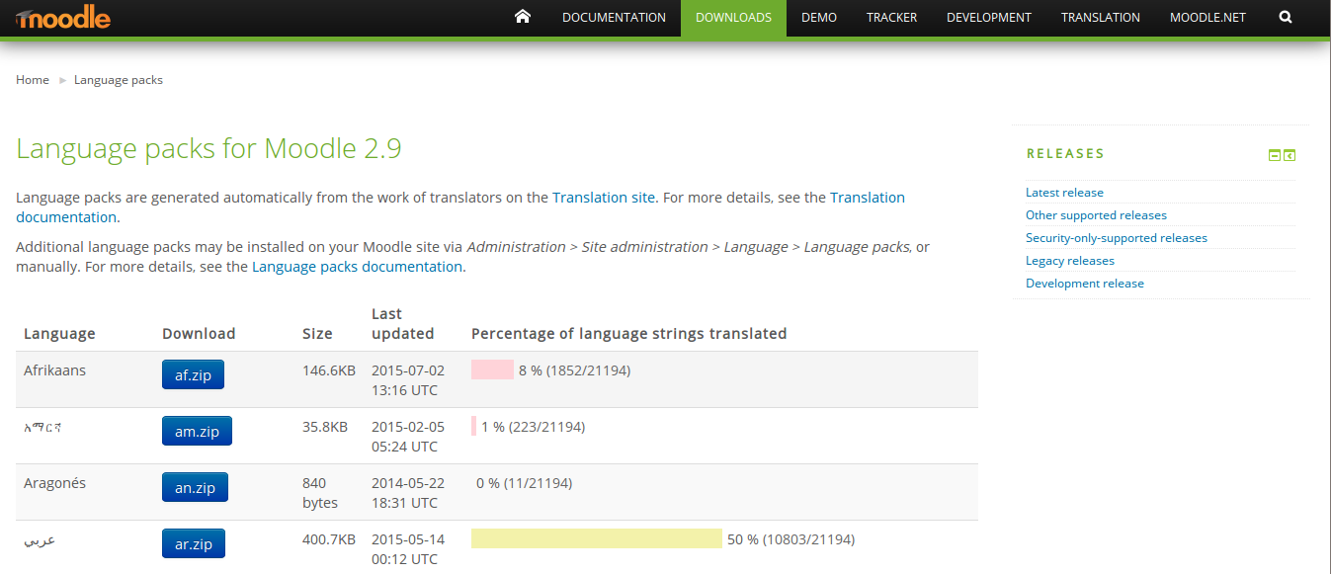Click the 146.6KB size cell
Viewport: 1331px width, 574px height.
tap(329, 370)
